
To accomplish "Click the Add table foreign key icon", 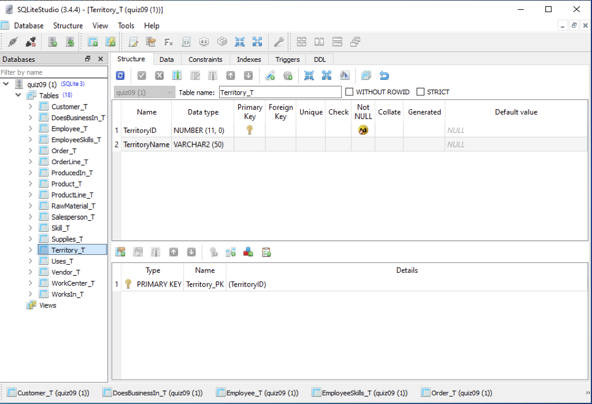I will (x=230, y=252).
